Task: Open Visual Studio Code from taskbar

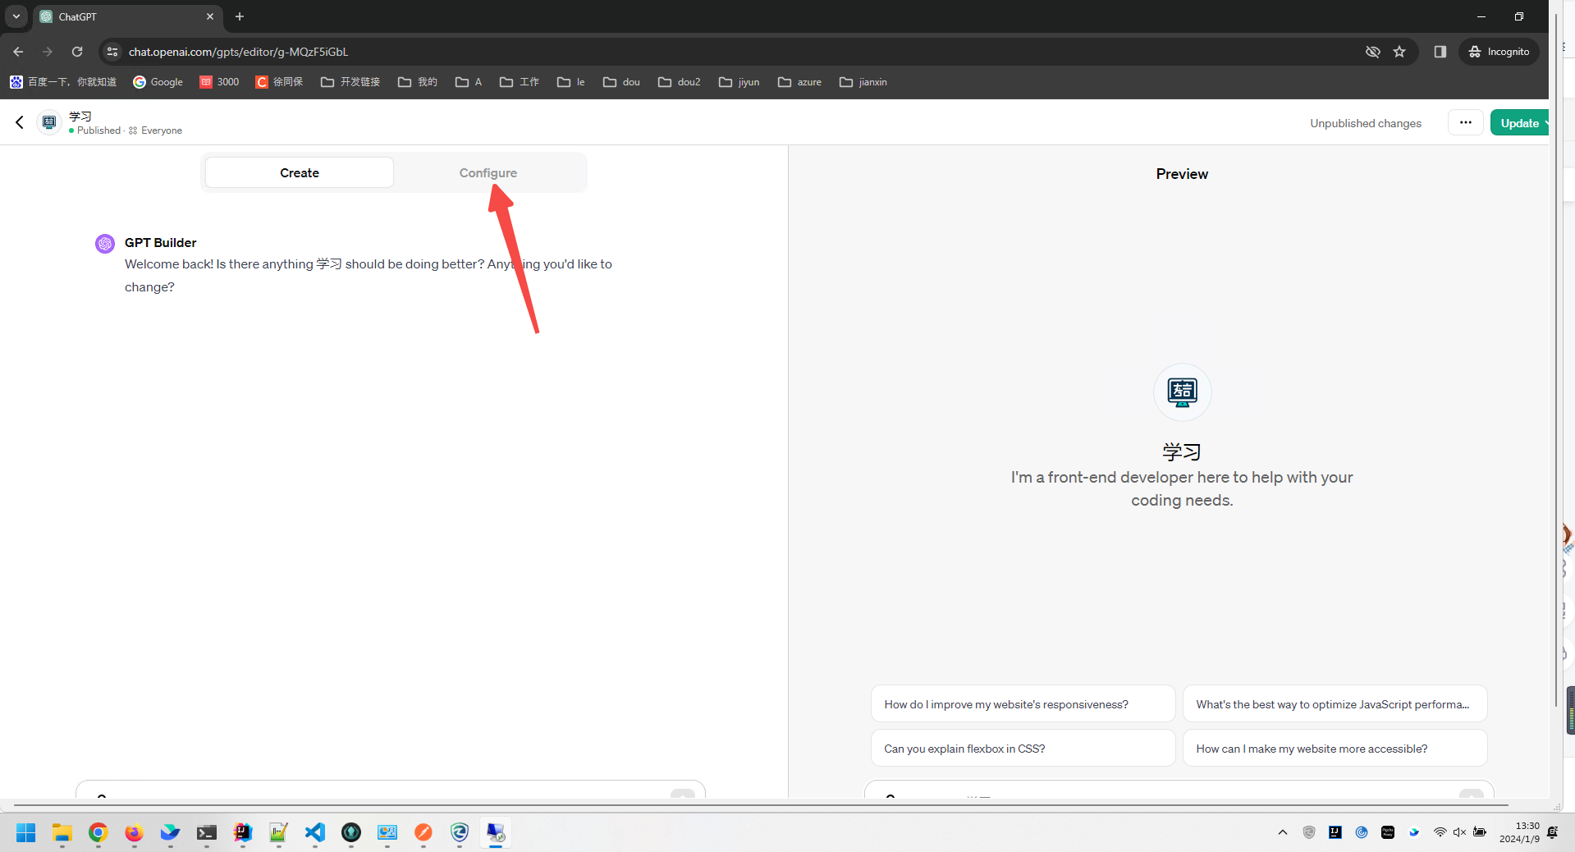Action: (315, 832)
